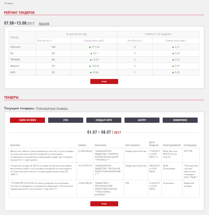Click the Hikvision brand row
This screenshot has width=209, height=215.
click(x=16, y=47)
